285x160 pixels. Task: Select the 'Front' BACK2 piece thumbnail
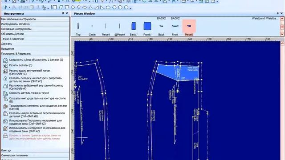pos(175,26)
